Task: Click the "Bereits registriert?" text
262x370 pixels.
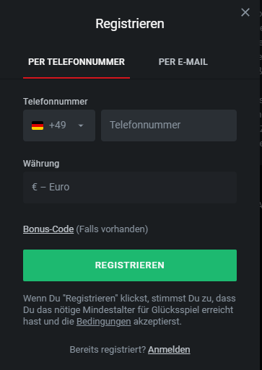Action: 108,350
